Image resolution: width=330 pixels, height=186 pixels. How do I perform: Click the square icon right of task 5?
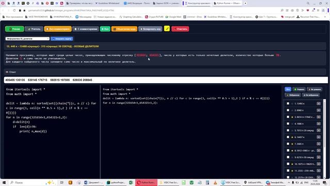[x=319, y=130]
